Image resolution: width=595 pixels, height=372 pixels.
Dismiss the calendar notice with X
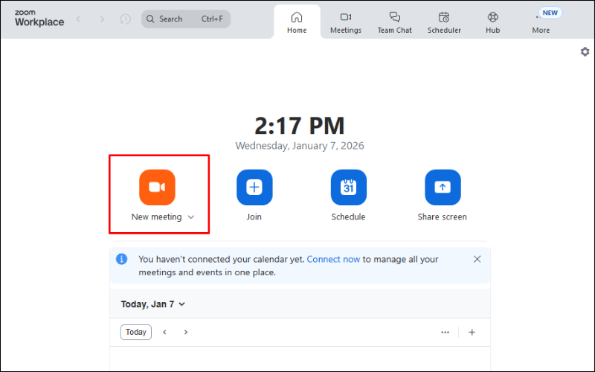477,259
